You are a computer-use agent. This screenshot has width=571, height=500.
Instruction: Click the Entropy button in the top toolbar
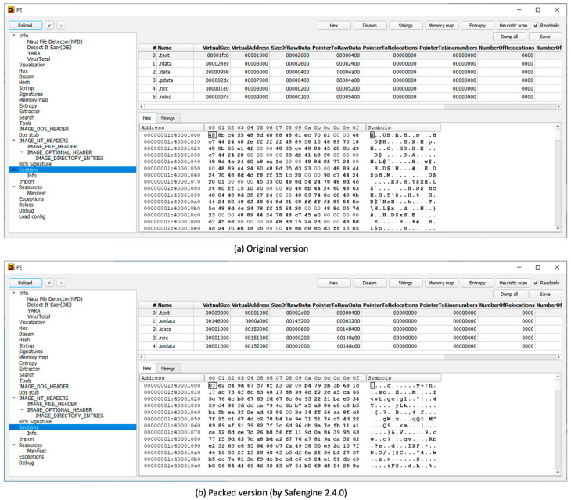tap(477, 26)
